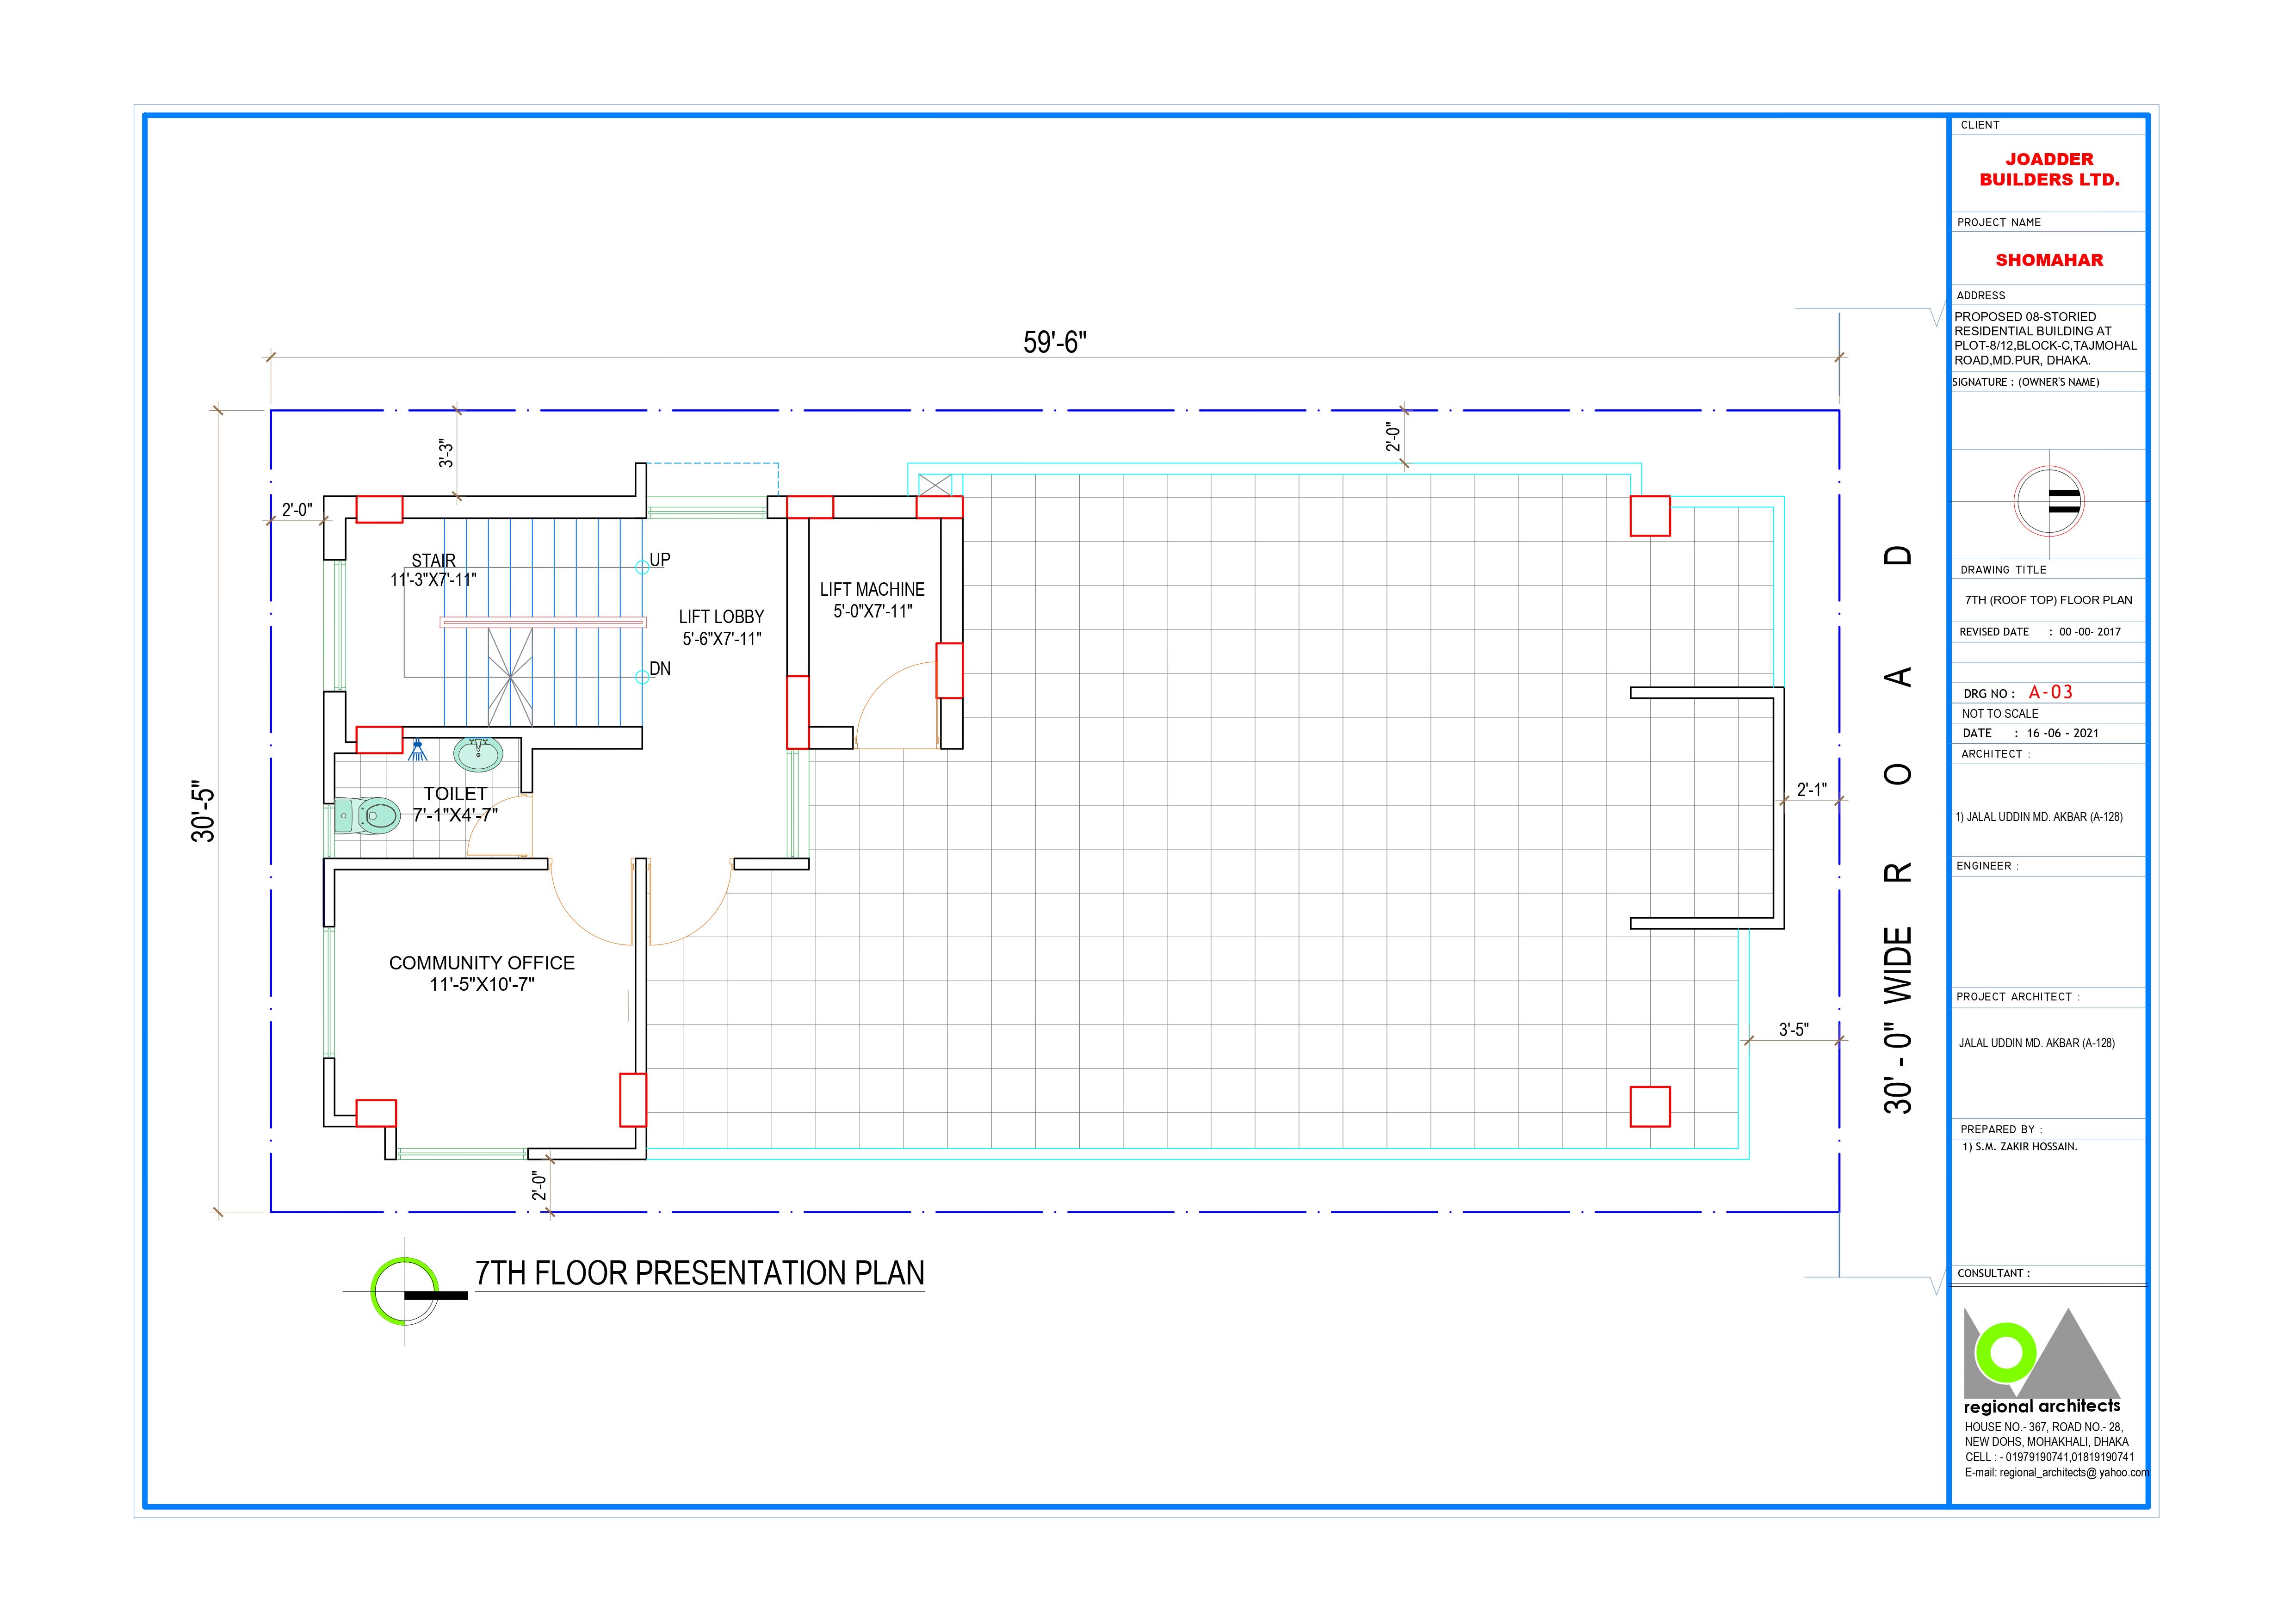Select the A-03 drawing number
The width and height of the screenshot is (2296, 1623).
(2050, 692)
